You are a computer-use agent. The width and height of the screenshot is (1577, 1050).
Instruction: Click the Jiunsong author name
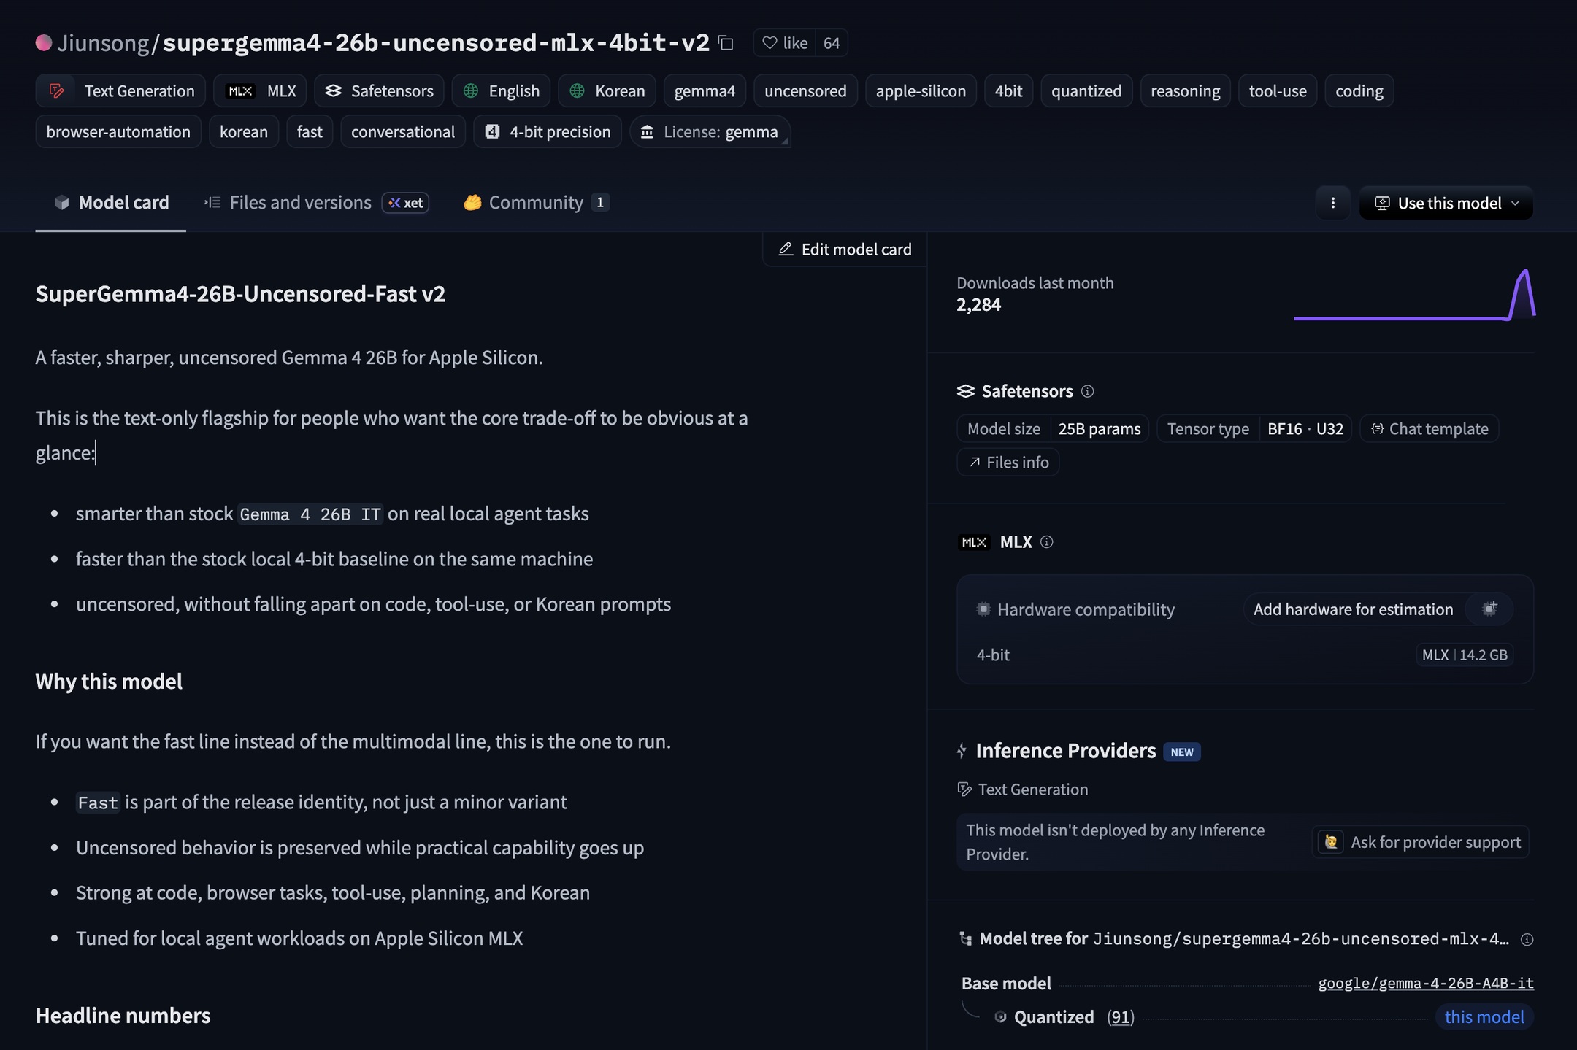pyautogui.click(x=103, y=43)
